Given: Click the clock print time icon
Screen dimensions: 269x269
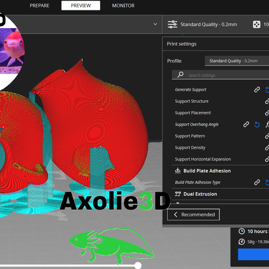Looking at the screenshot, I should [x=242, y=231].
